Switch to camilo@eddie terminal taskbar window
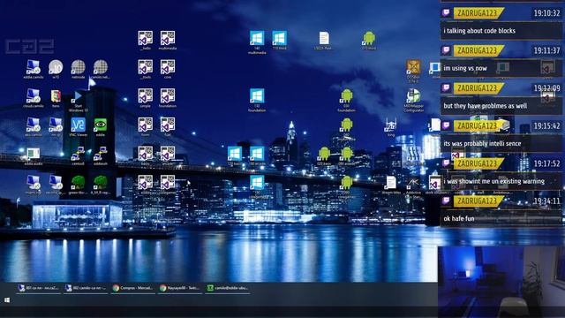Image resolution: width=565 pixels, height=318 pixels. (x=227, y=288)
